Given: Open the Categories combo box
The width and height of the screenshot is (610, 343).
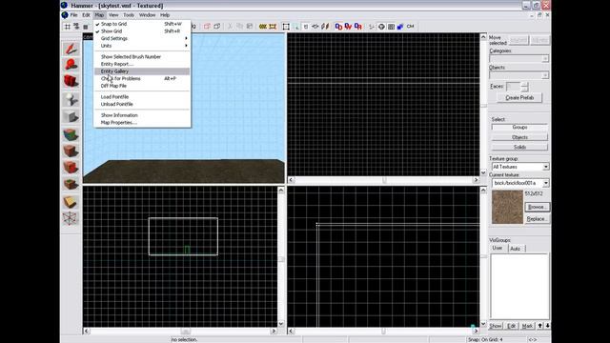Looking at the screenshot, I should tap(518, 59).
